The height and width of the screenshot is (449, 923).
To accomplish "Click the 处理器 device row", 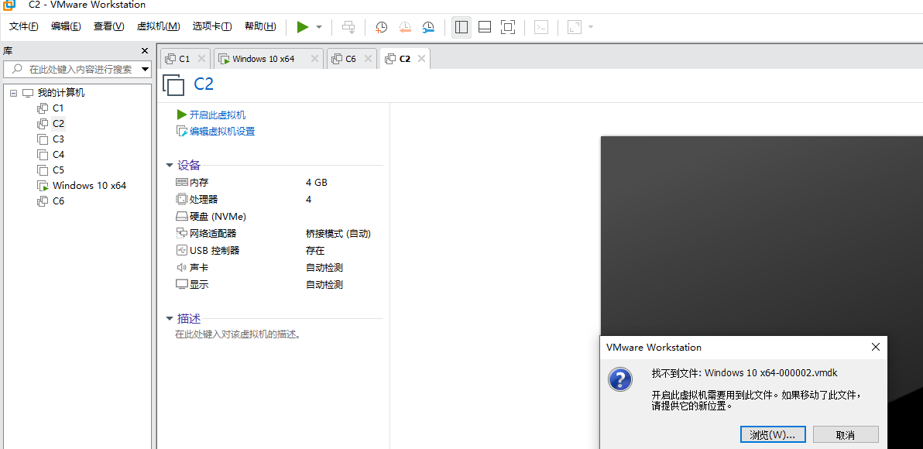I will (x=279, y=200).
